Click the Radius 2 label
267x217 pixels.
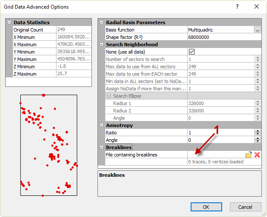[x=122, y=111]
